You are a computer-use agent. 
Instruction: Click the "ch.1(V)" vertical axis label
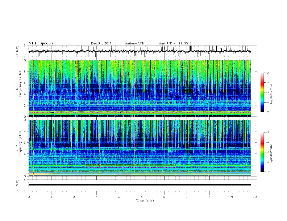(17, 51)
